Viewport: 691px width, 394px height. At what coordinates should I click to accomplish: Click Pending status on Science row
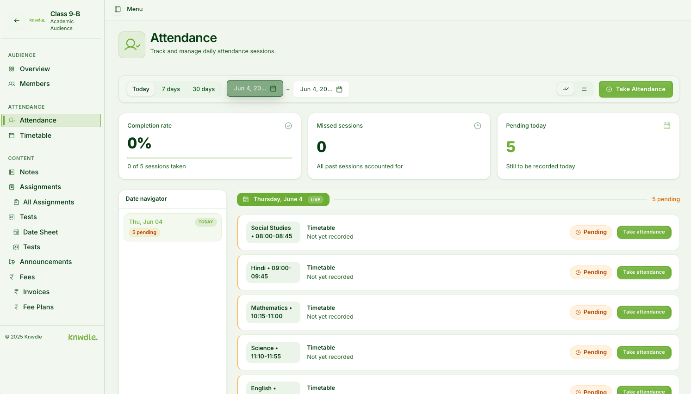[591, 352]
